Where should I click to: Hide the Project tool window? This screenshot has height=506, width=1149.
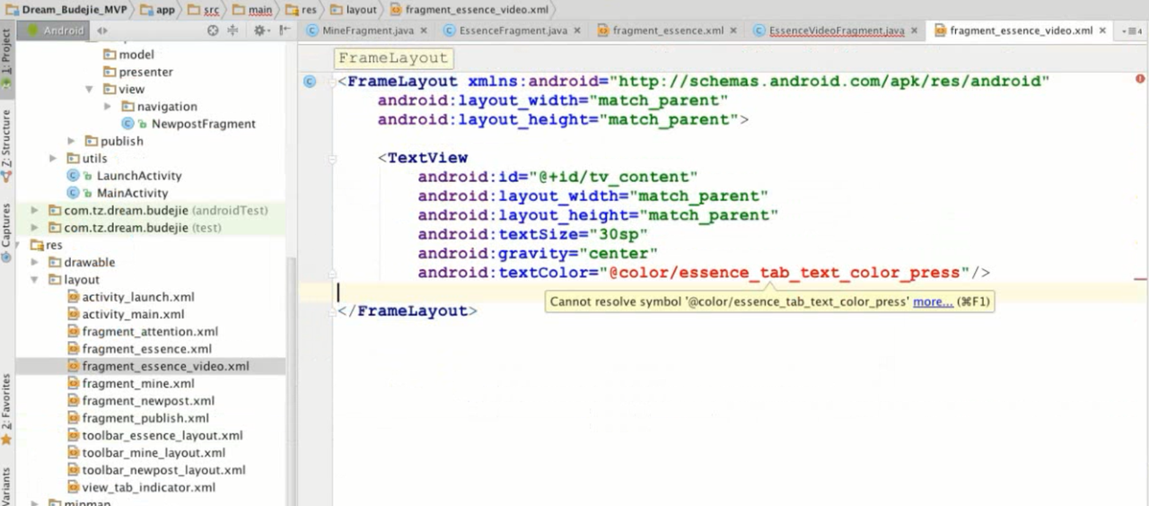(285, 31)
